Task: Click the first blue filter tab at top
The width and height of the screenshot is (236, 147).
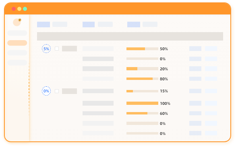Action: [x=43, y=24]
